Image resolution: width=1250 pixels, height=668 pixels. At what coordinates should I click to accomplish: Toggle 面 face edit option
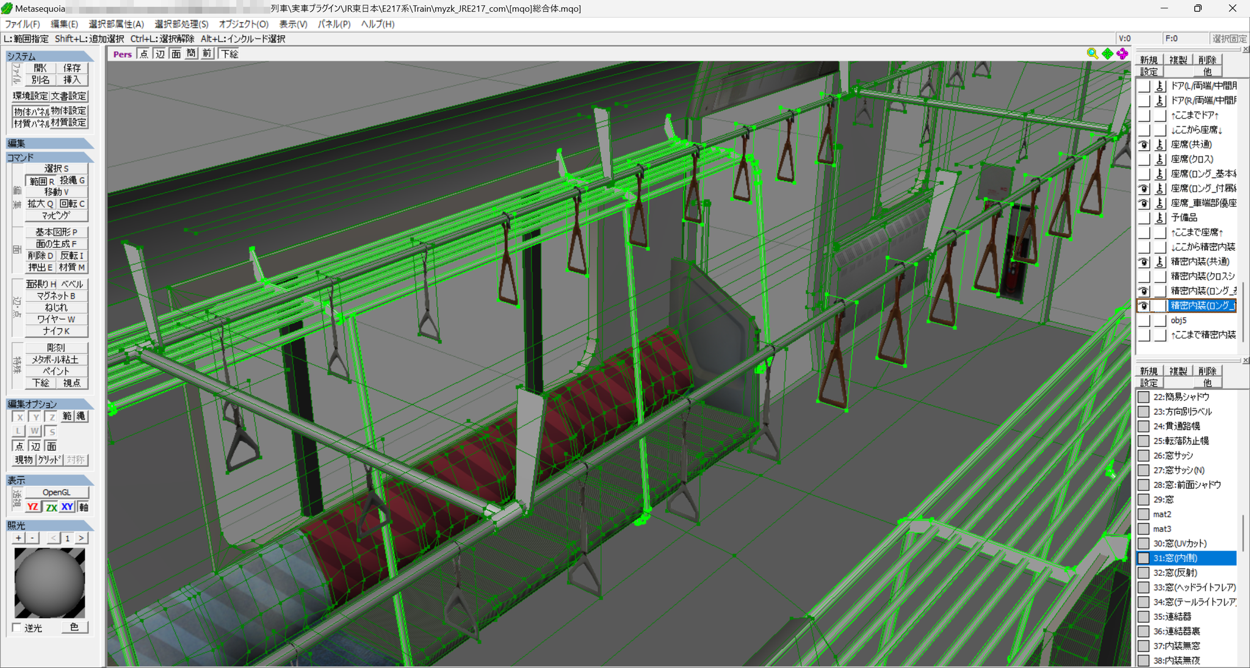pos(51,446)
